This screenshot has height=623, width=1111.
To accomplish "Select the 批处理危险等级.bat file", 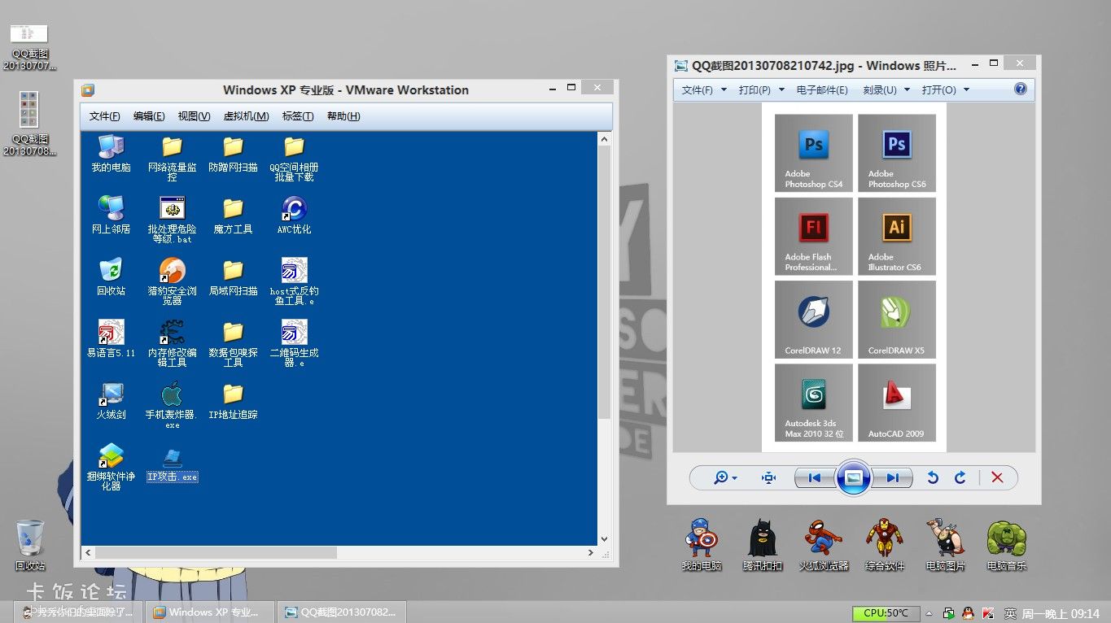I will tap(172, 220).
